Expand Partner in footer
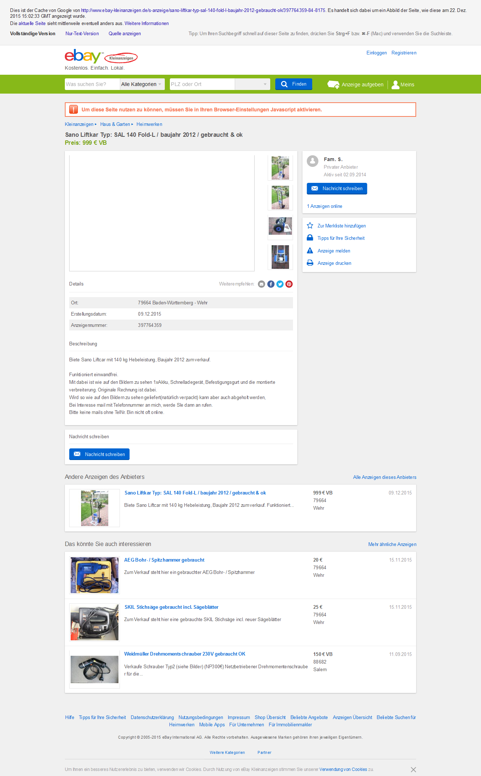Screen dimensions: 481x776 (264, 753)
